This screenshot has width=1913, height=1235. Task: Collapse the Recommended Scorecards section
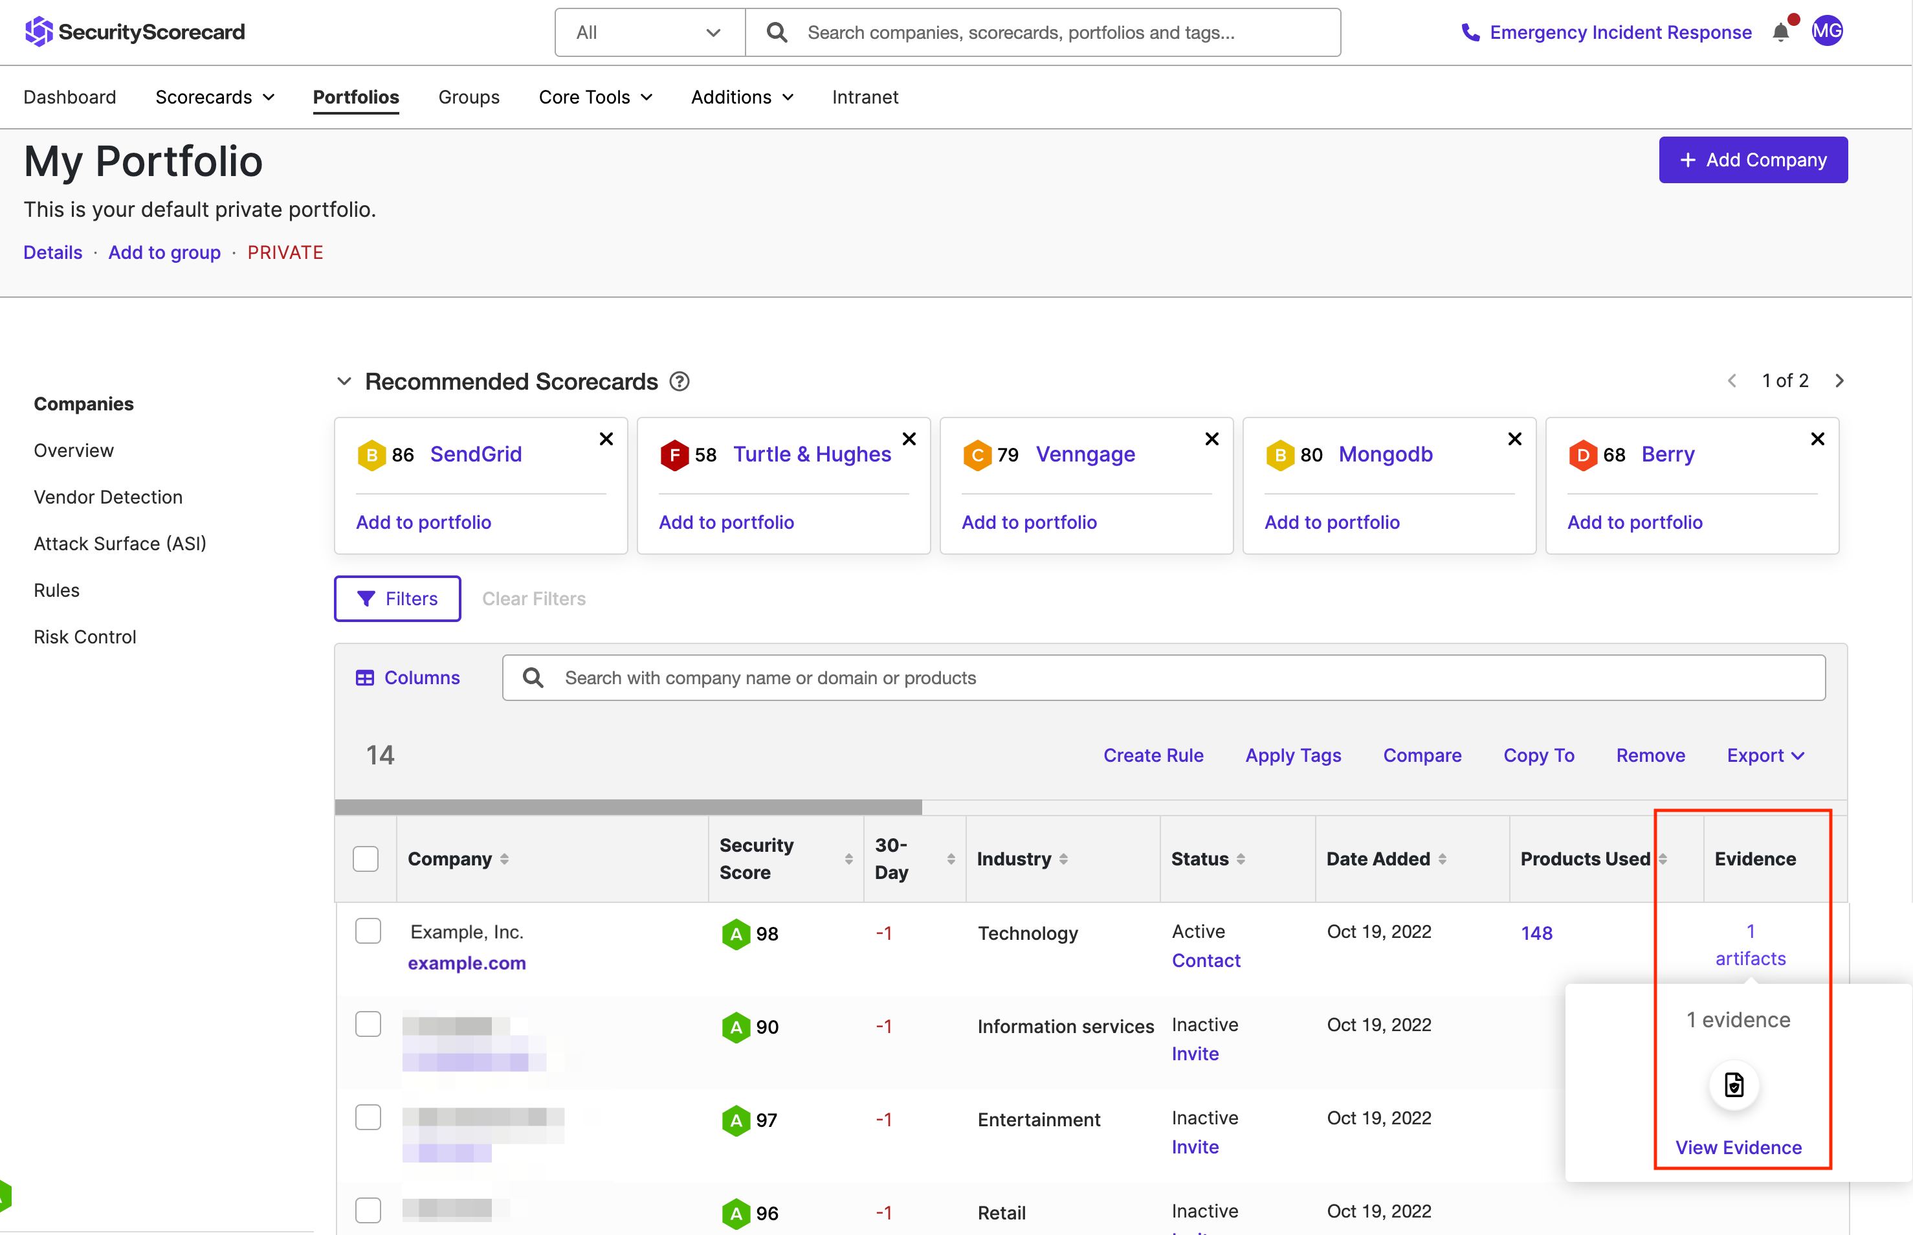(344, 381)
